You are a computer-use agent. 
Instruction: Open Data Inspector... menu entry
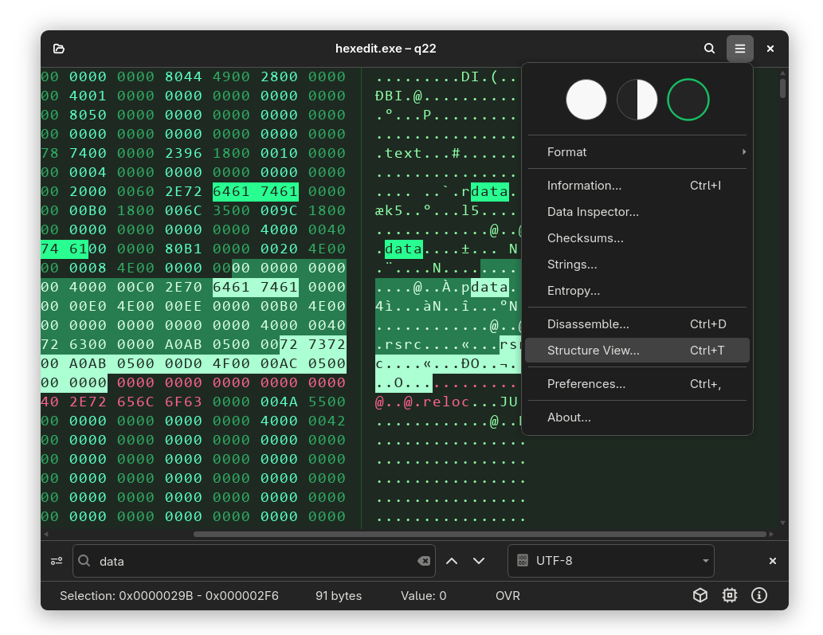(637, 212)
